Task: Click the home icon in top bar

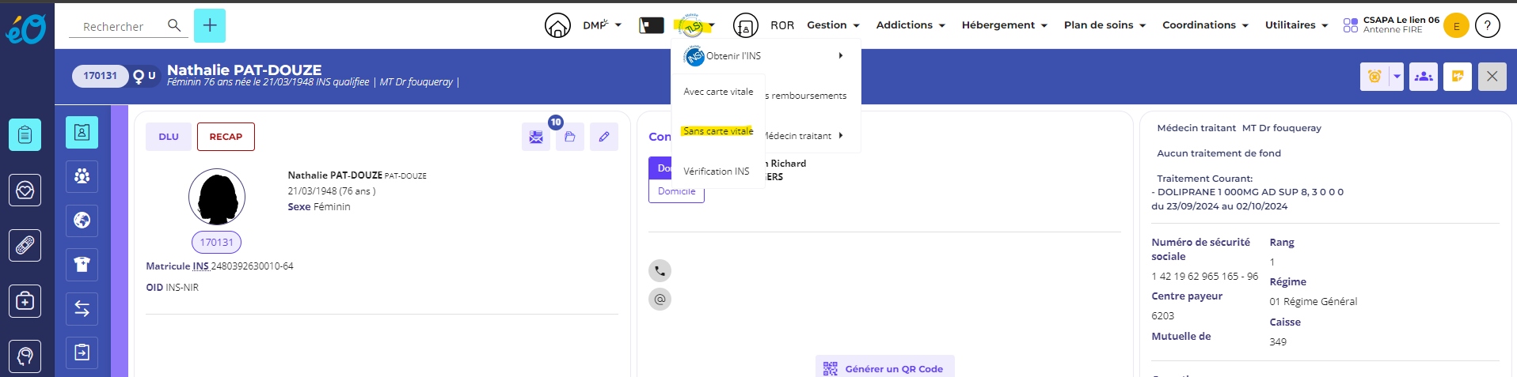Action: tap(557, 26)
